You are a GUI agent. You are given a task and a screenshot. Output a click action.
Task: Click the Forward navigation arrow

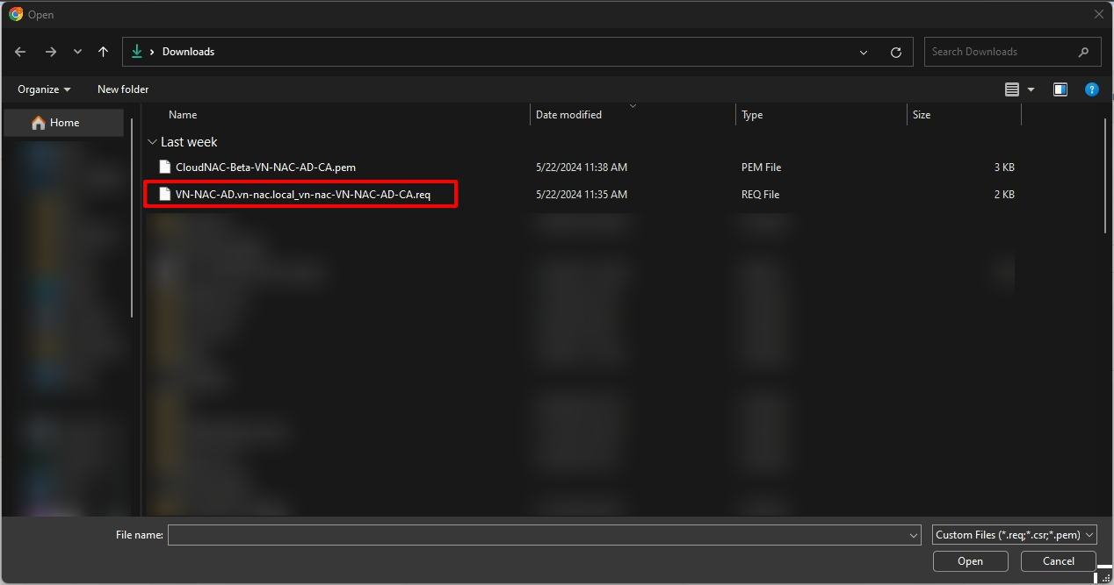pyautogui.click(x=50, y=52)
